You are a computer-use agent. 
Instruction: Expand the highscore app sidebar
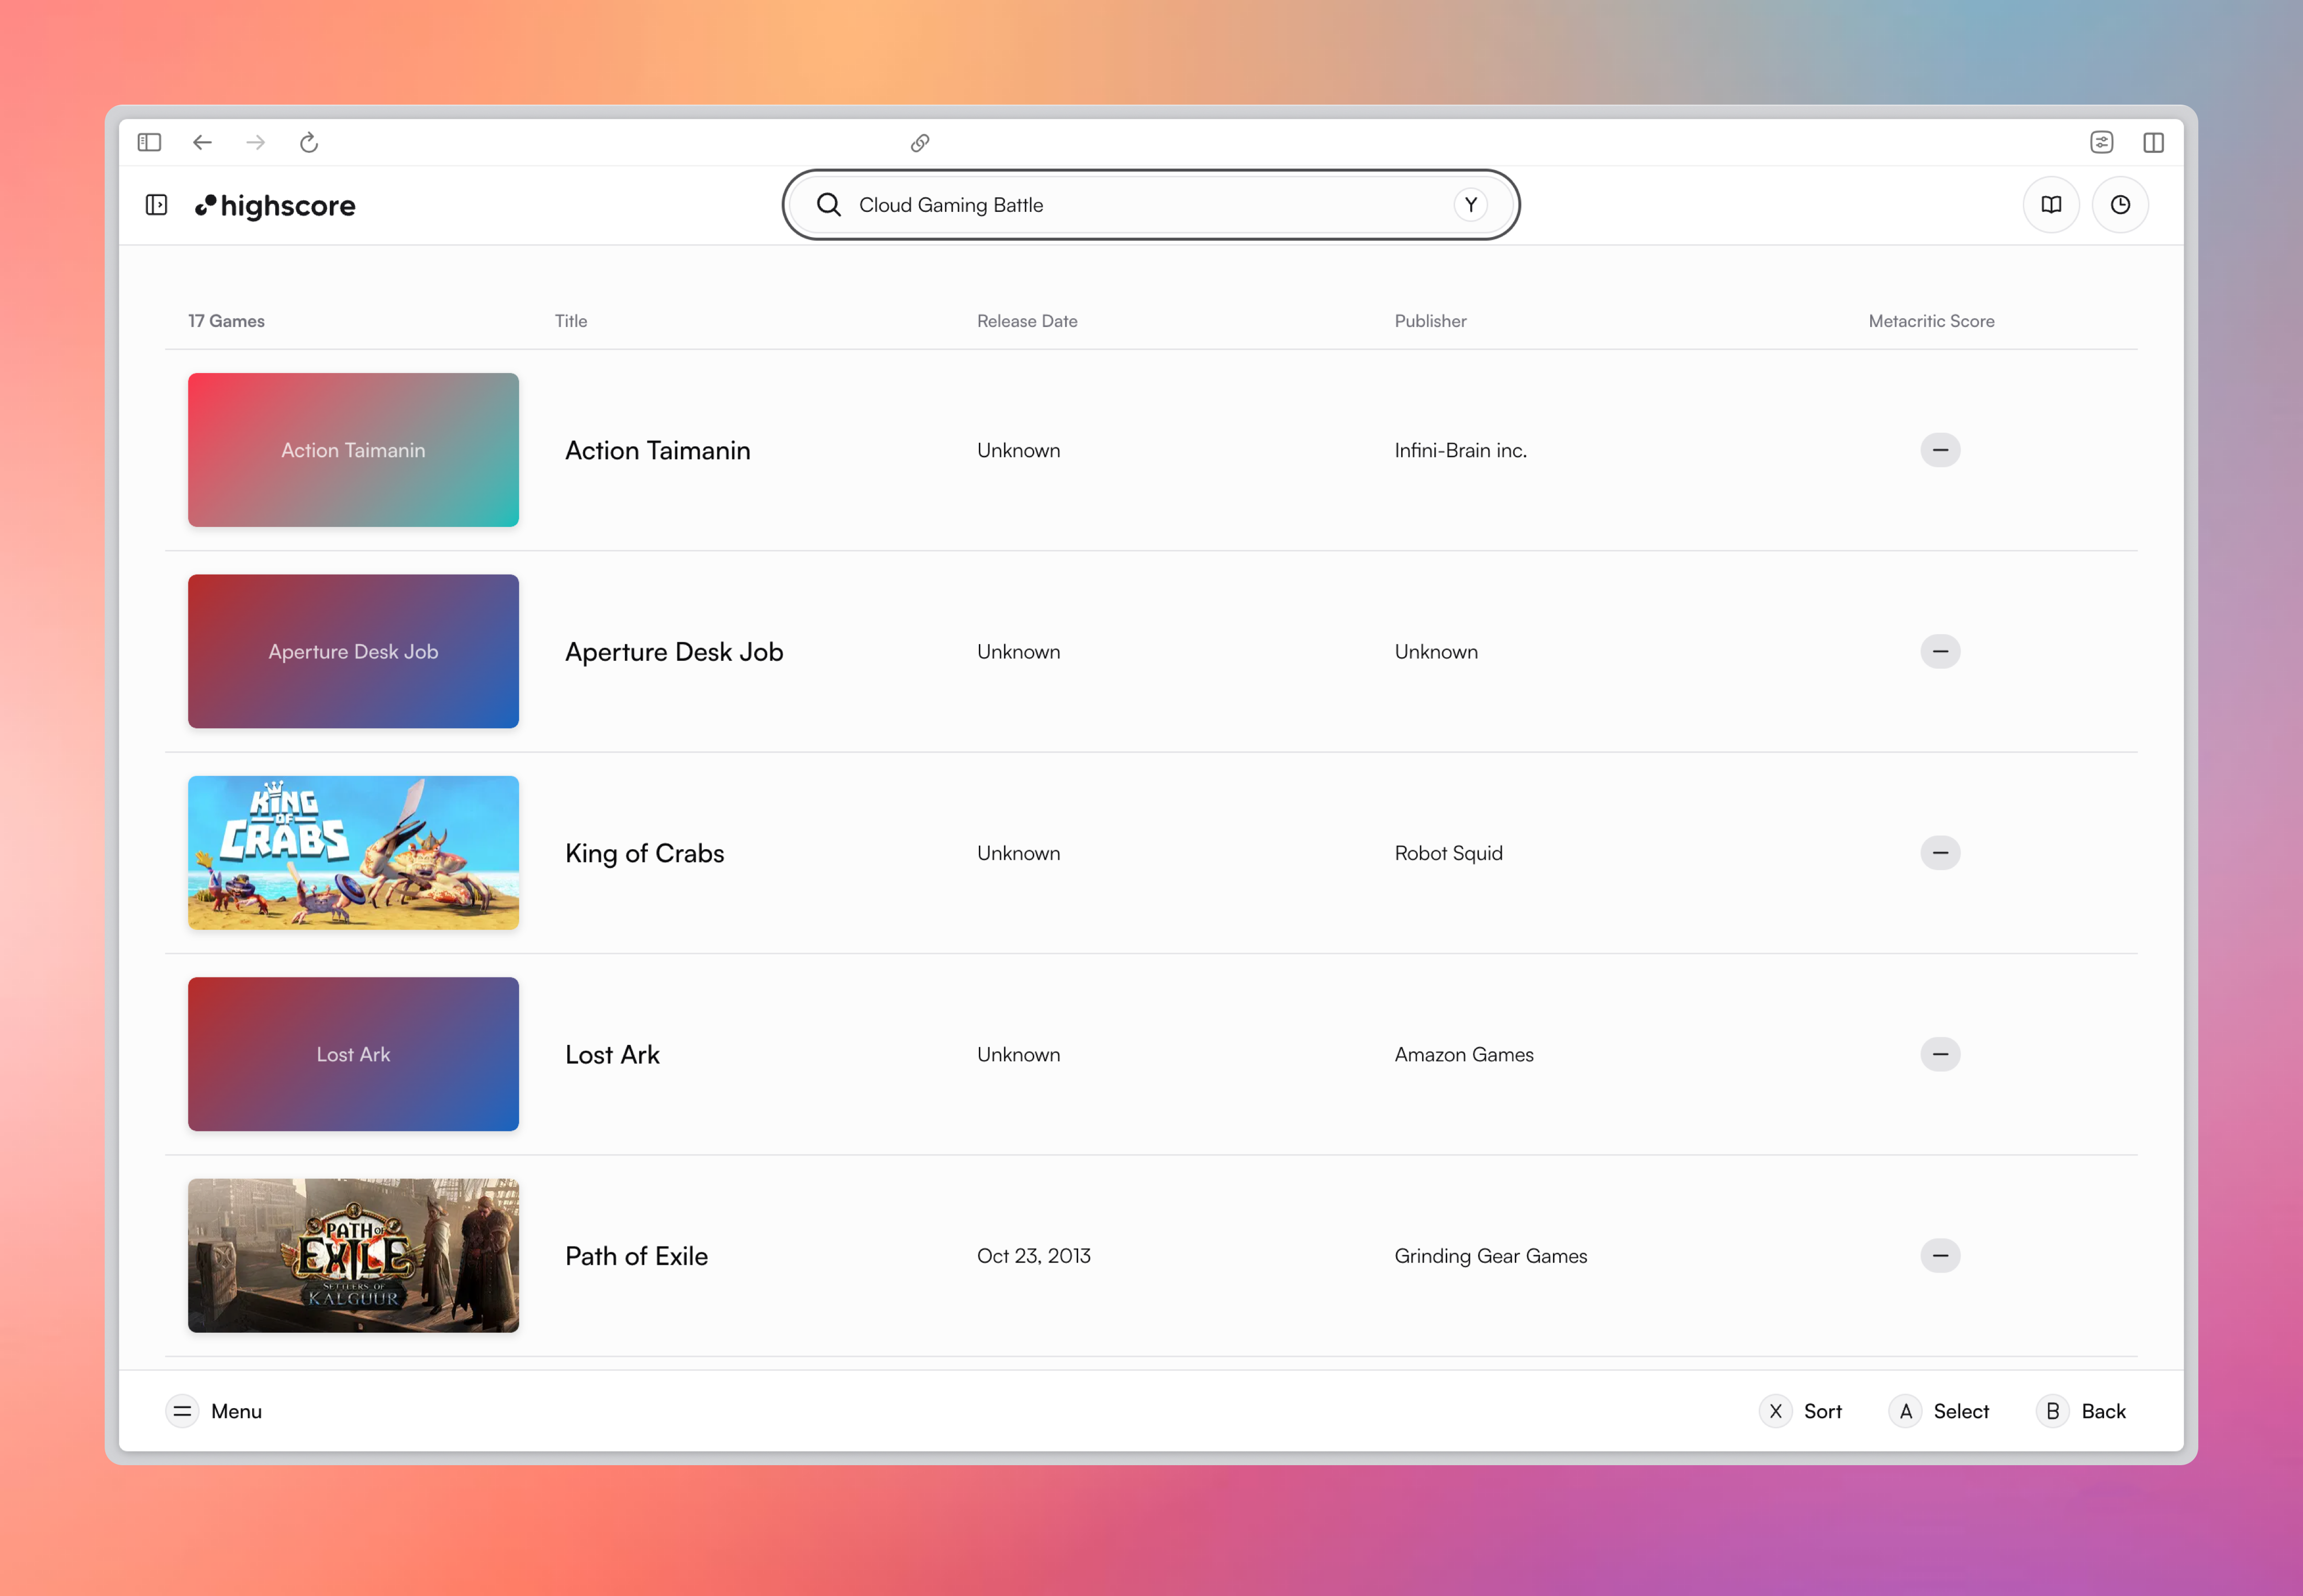[x=156, y=205]
